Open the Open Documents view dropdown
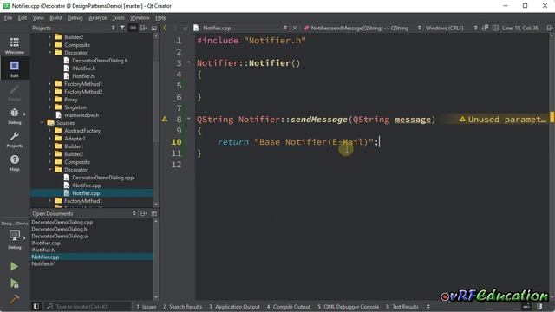 coord(84,213)
